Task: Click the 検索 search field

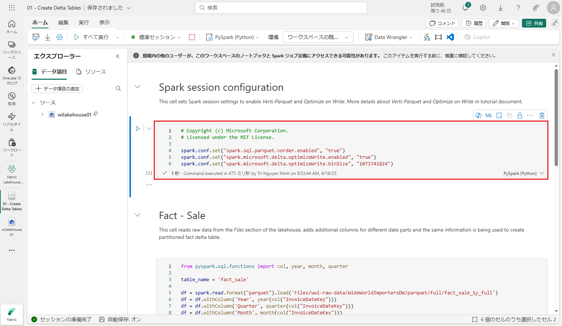Action: (281, 8)
